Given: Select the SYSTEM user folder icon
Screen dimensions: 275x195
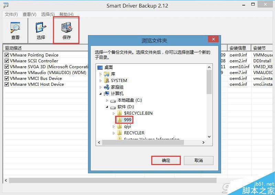Looking at the screenshot, I should (107, 81).
